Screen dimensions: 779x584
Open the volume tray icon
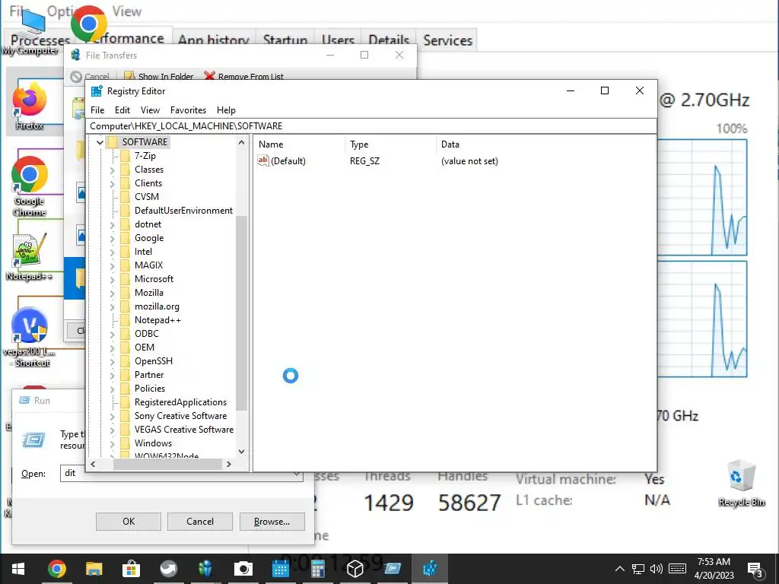pyautogui.click(x=657, y=569)
